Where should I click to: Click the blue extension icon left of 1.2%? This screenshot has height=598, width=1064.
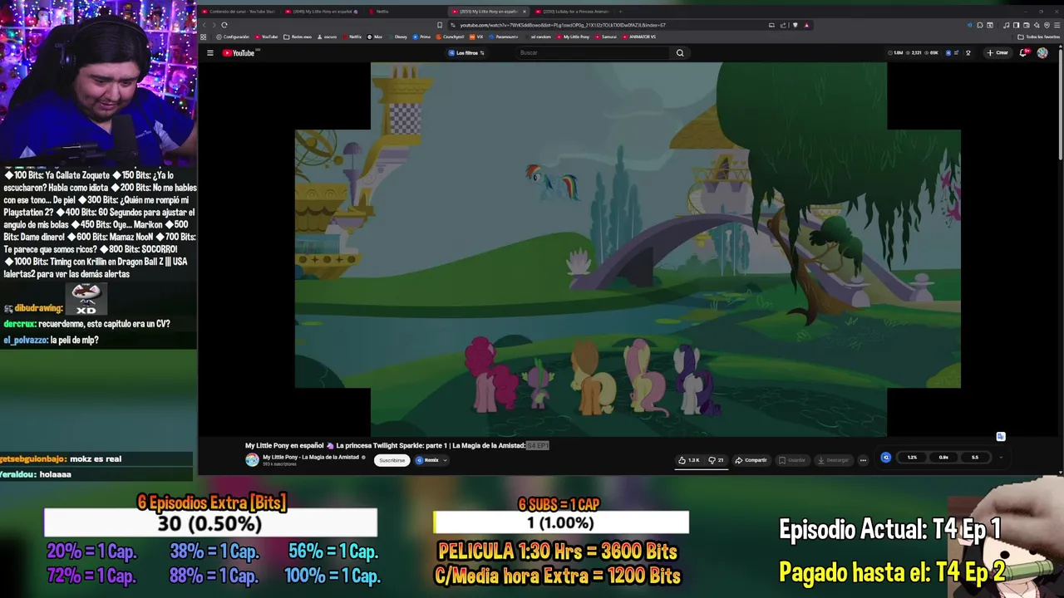[x=886, y=458]
